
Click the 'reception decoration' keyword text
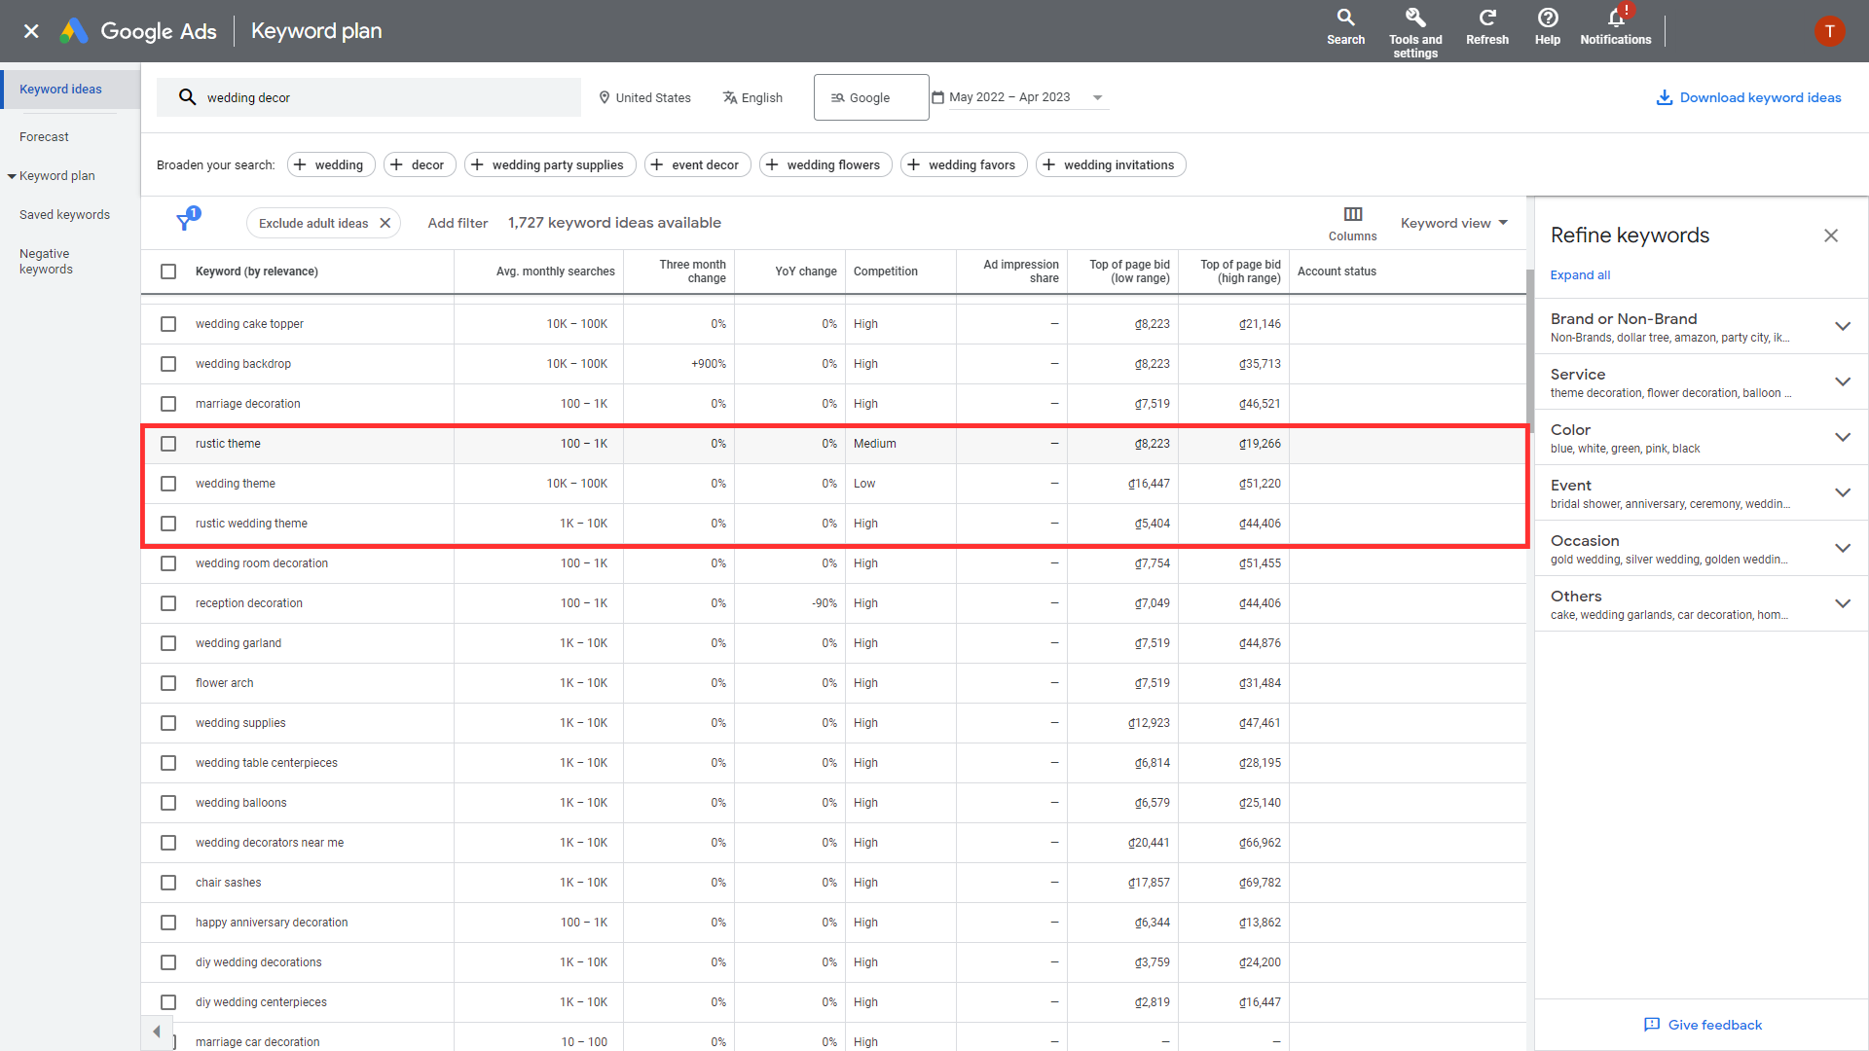coord(249,603)
